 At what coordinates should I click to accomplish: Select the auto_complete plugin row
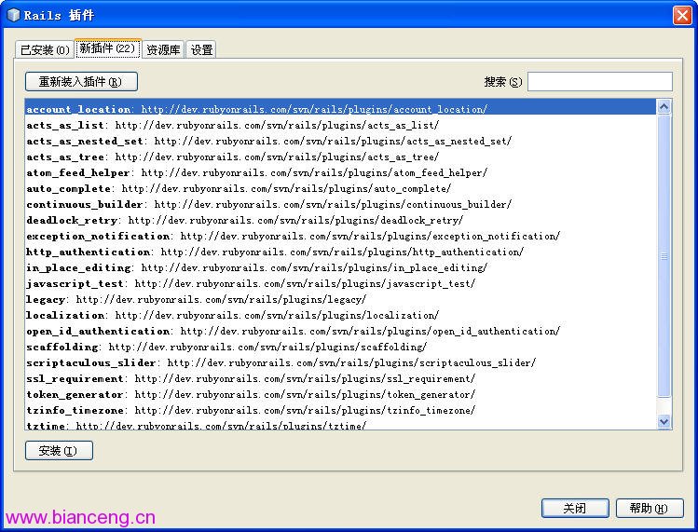point(340,188)
